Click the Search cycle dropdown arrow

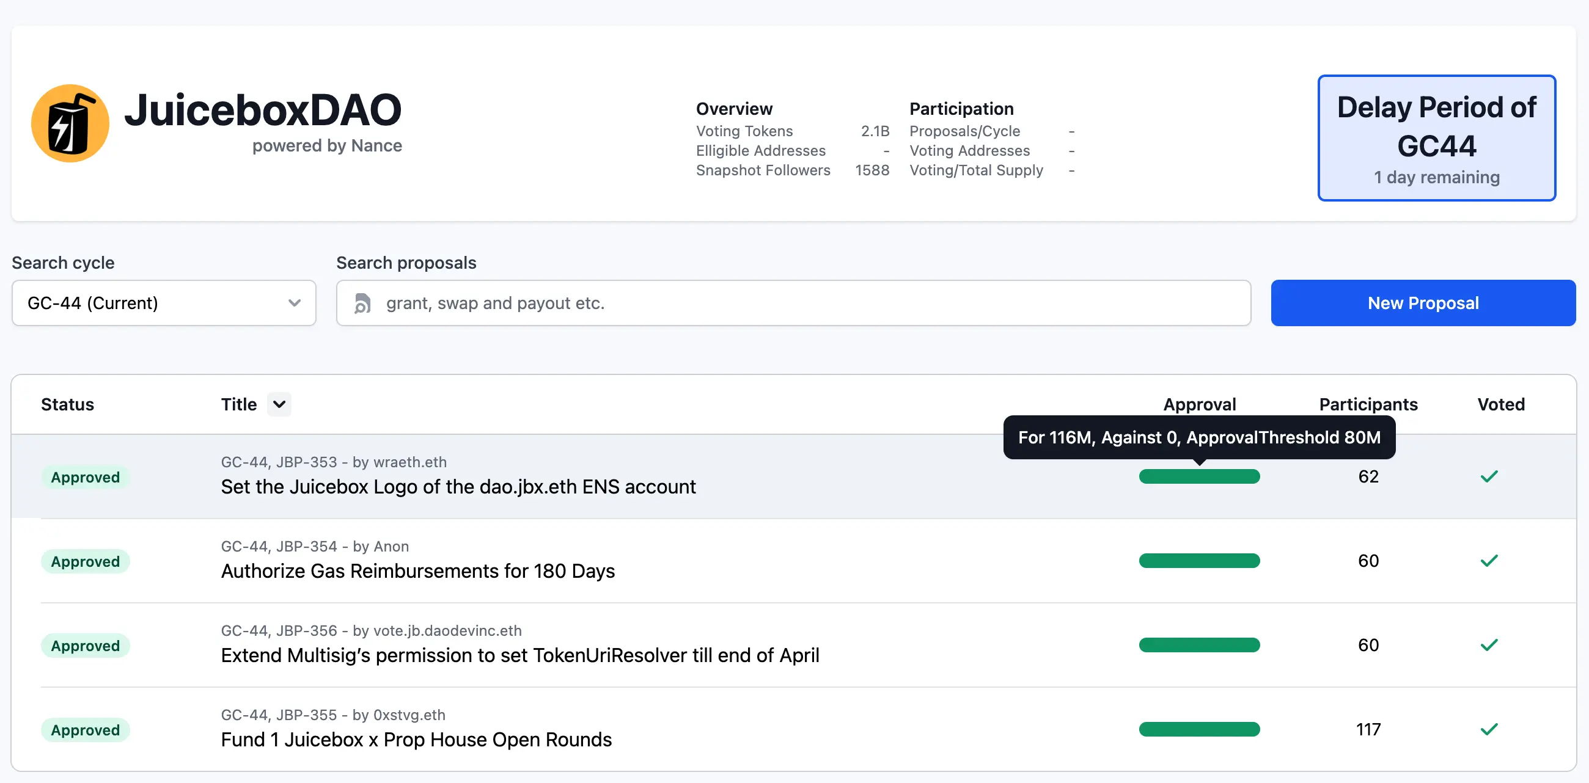coord(294,304)
